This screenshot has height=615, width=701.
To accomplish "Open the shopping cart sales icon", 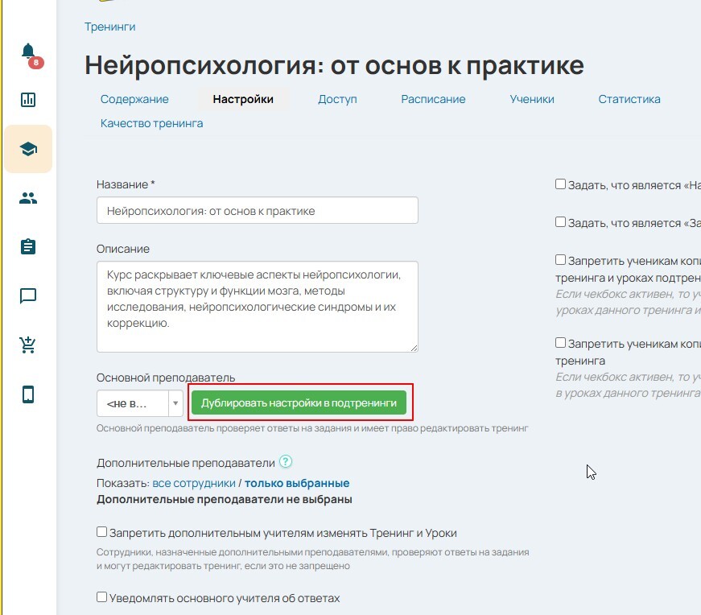I will coord(28,345).
